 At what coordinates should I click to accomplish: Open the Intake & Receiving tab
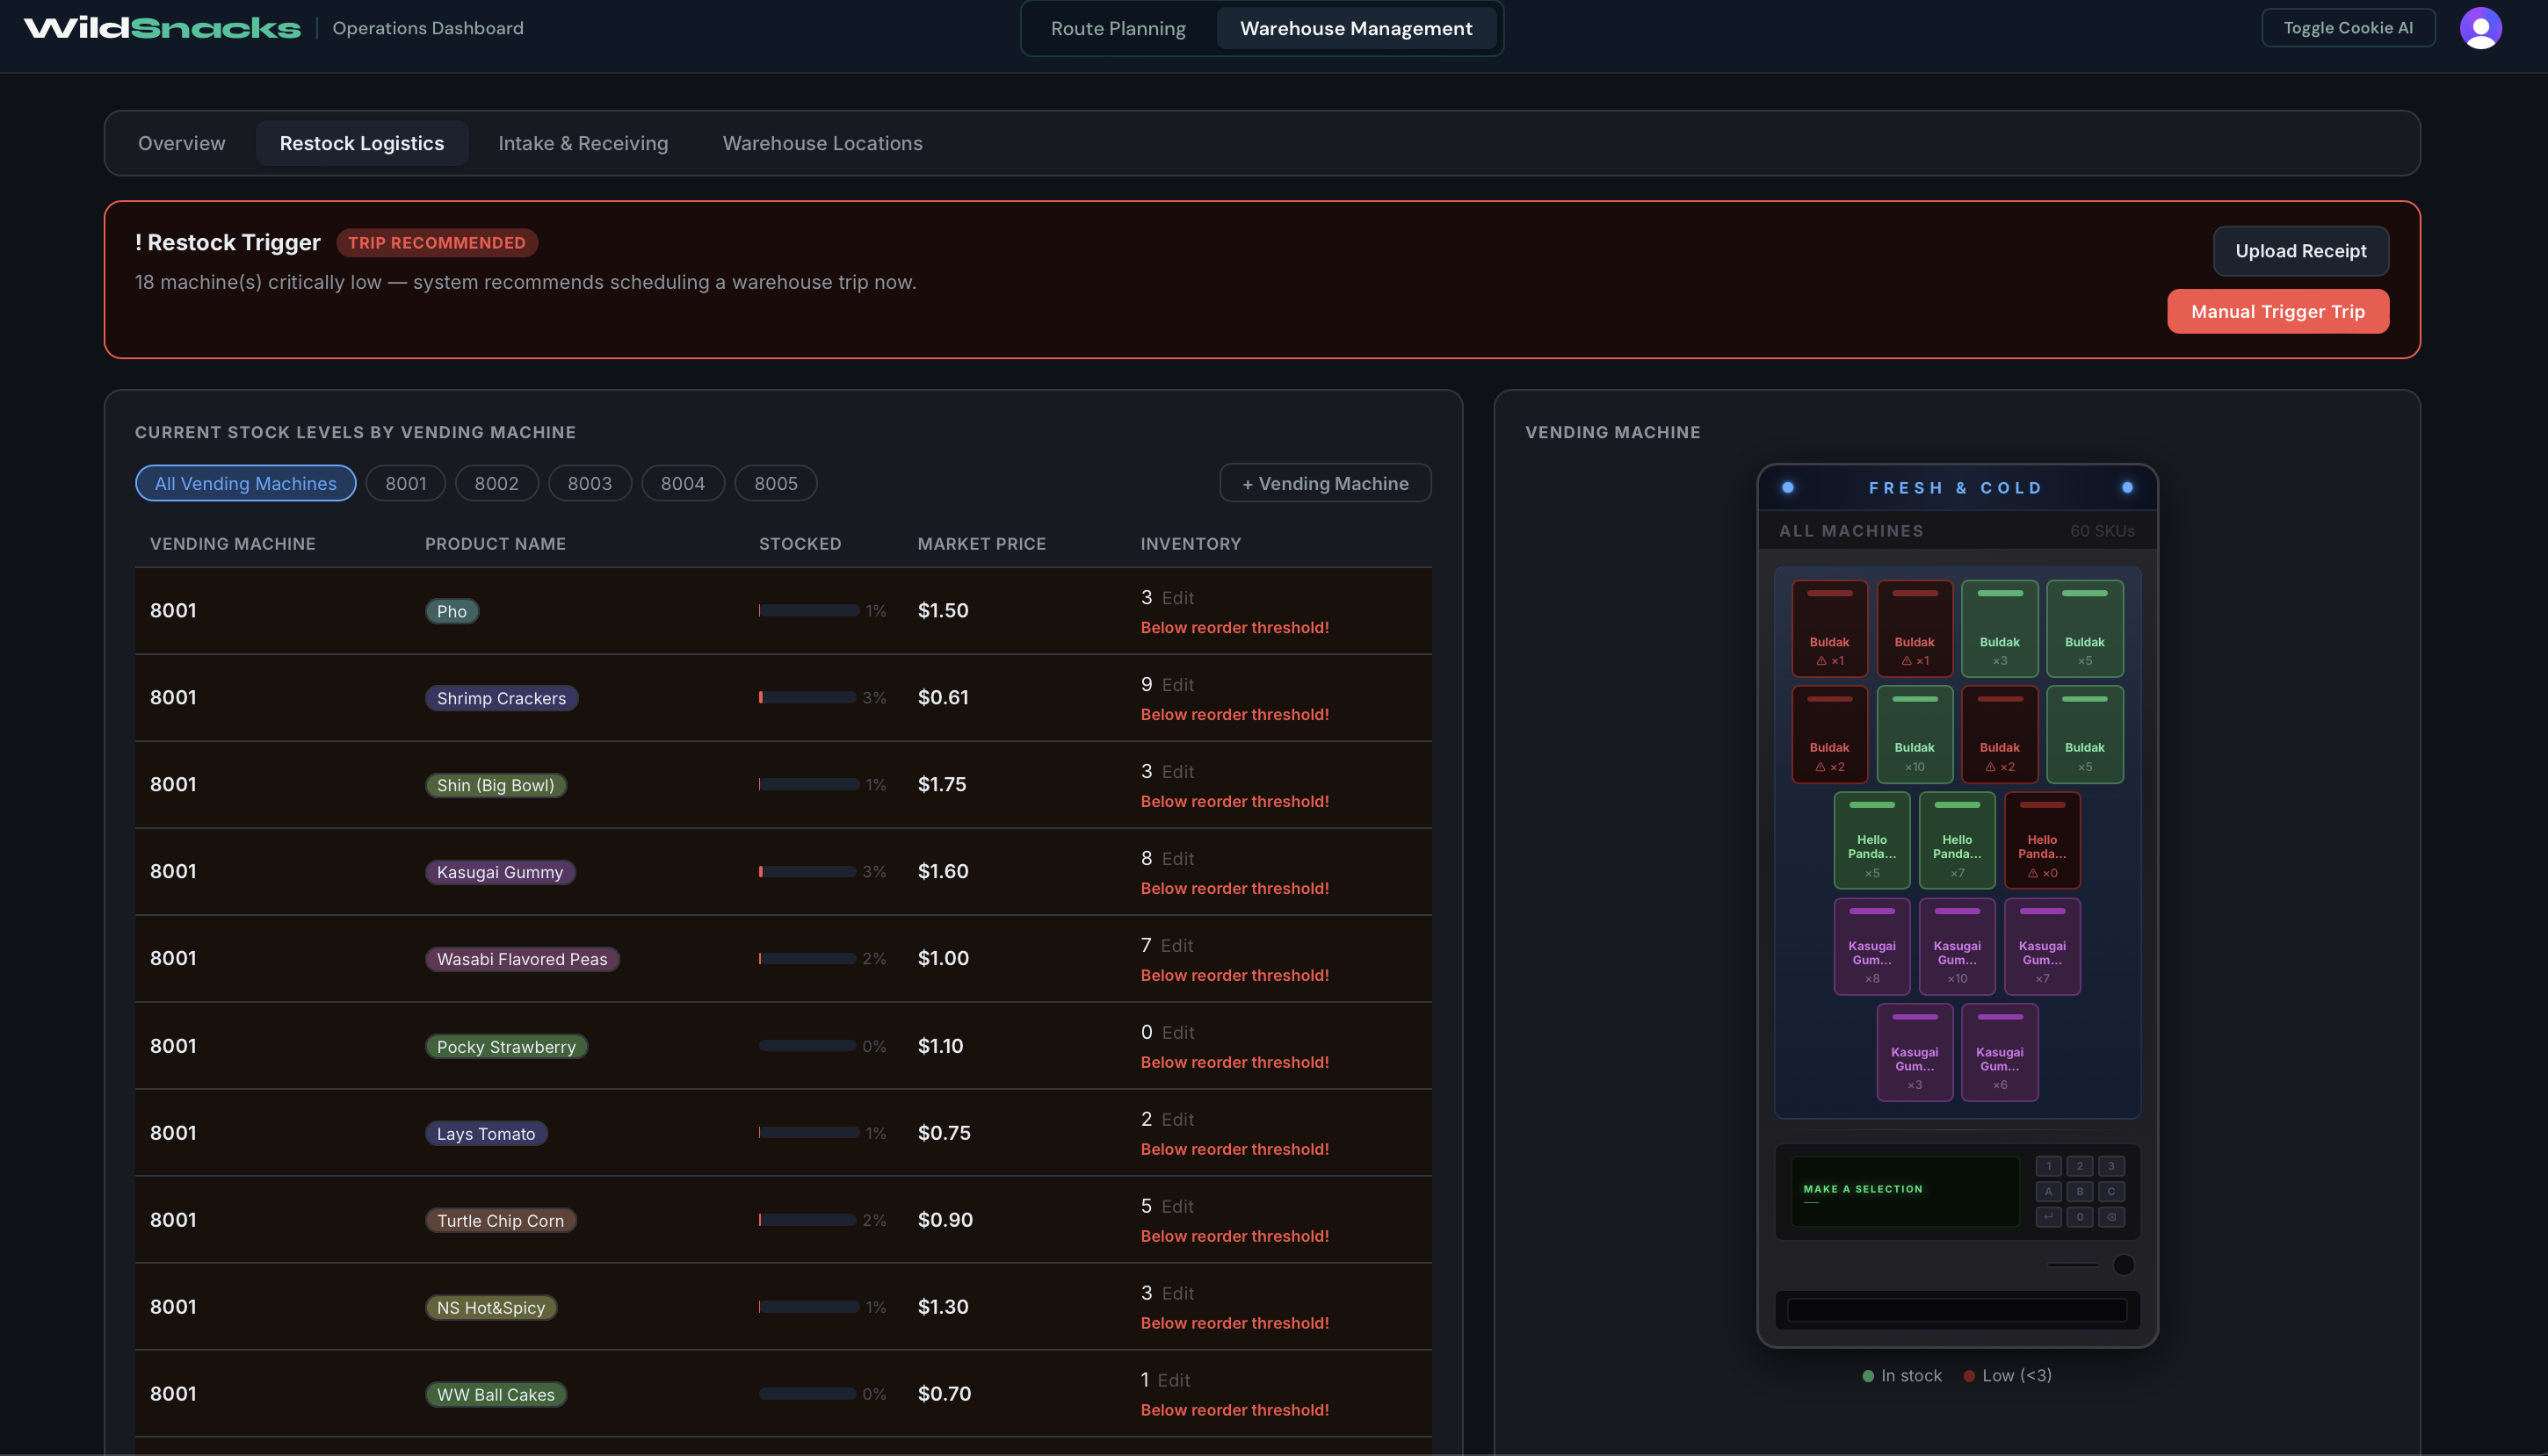(583, 143)
